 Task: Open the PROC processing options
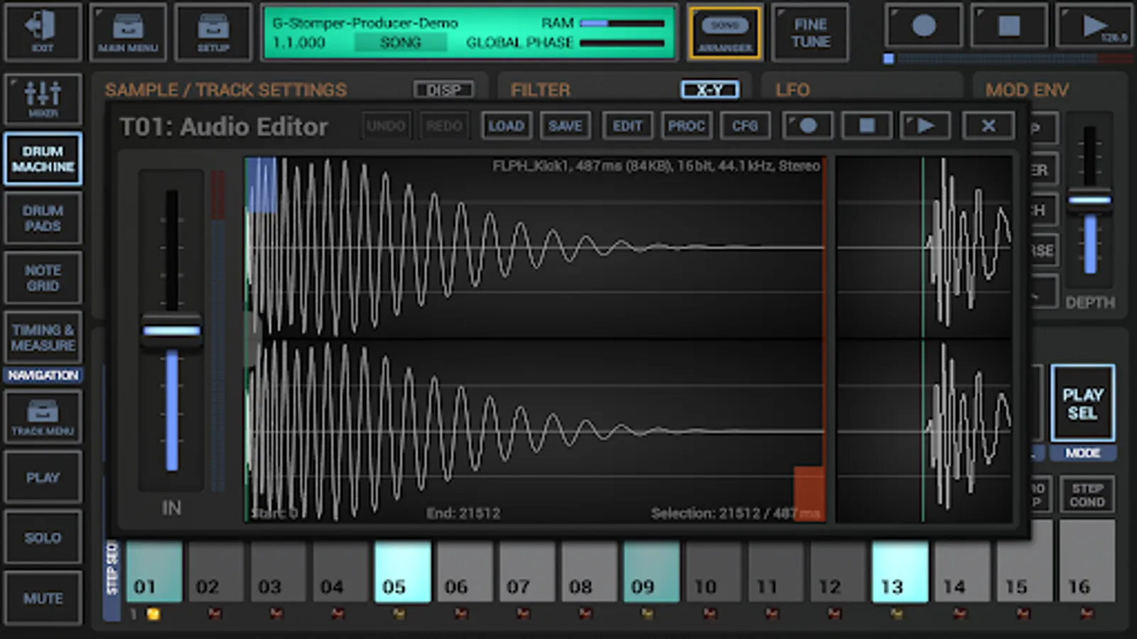686,126
